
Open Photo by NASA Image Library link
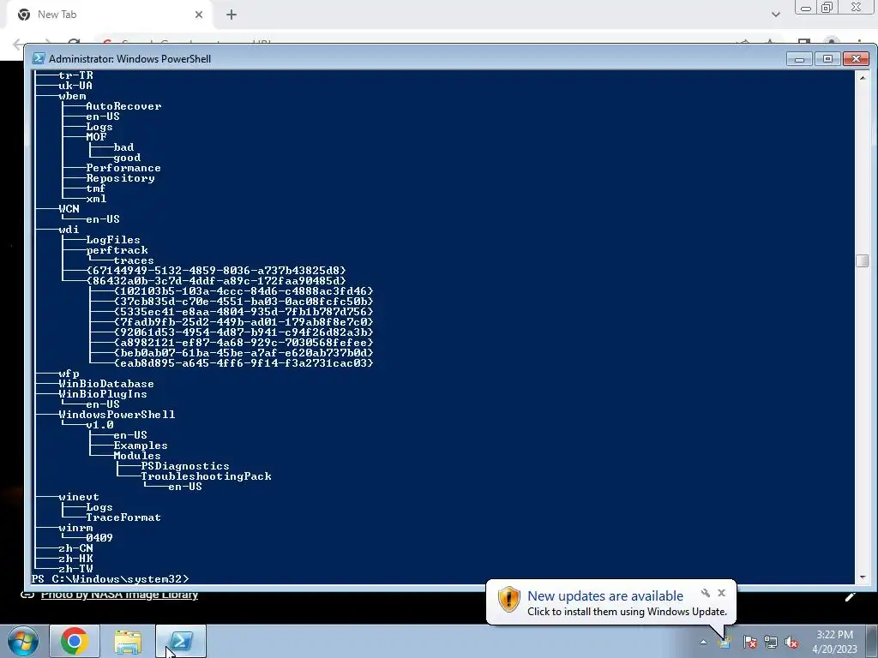pyautogui.click(x=119, y=595)
